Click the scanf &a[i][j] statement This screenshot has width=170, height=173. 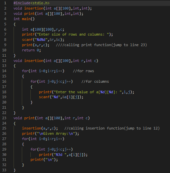tap(61, 97)
